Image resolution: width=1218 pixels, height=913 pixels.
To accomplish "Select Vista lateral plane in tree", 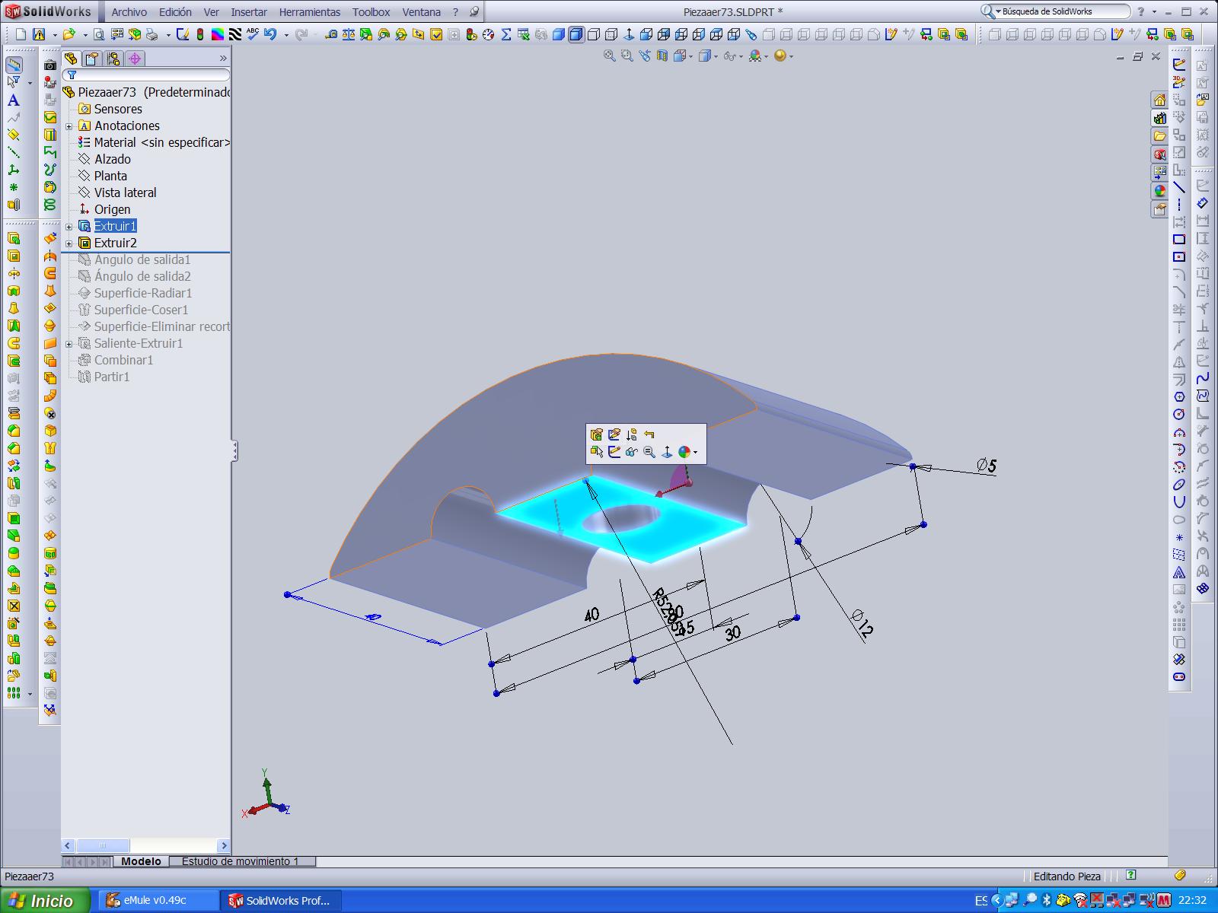I will click(126, 192).
